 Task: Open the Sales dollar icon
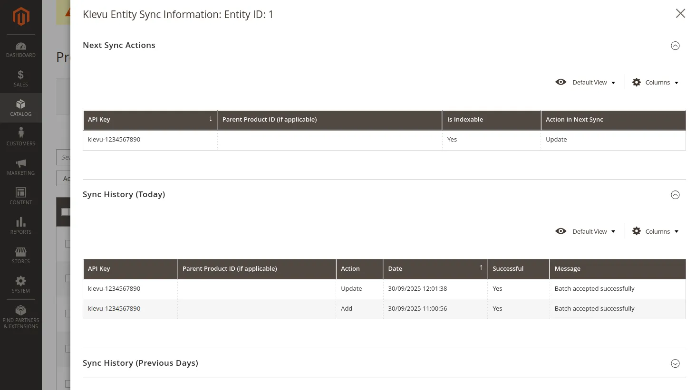coord(21,75)
